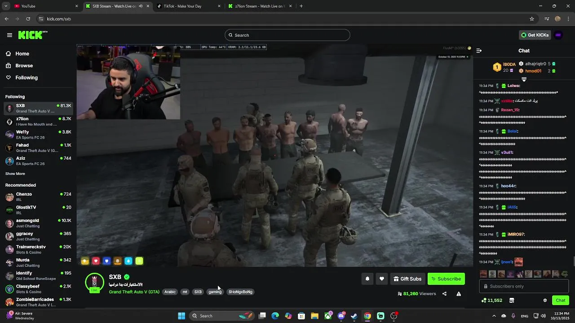
Task: Select the SHoNgxBoNg tag
Action: tap(240, 292)
